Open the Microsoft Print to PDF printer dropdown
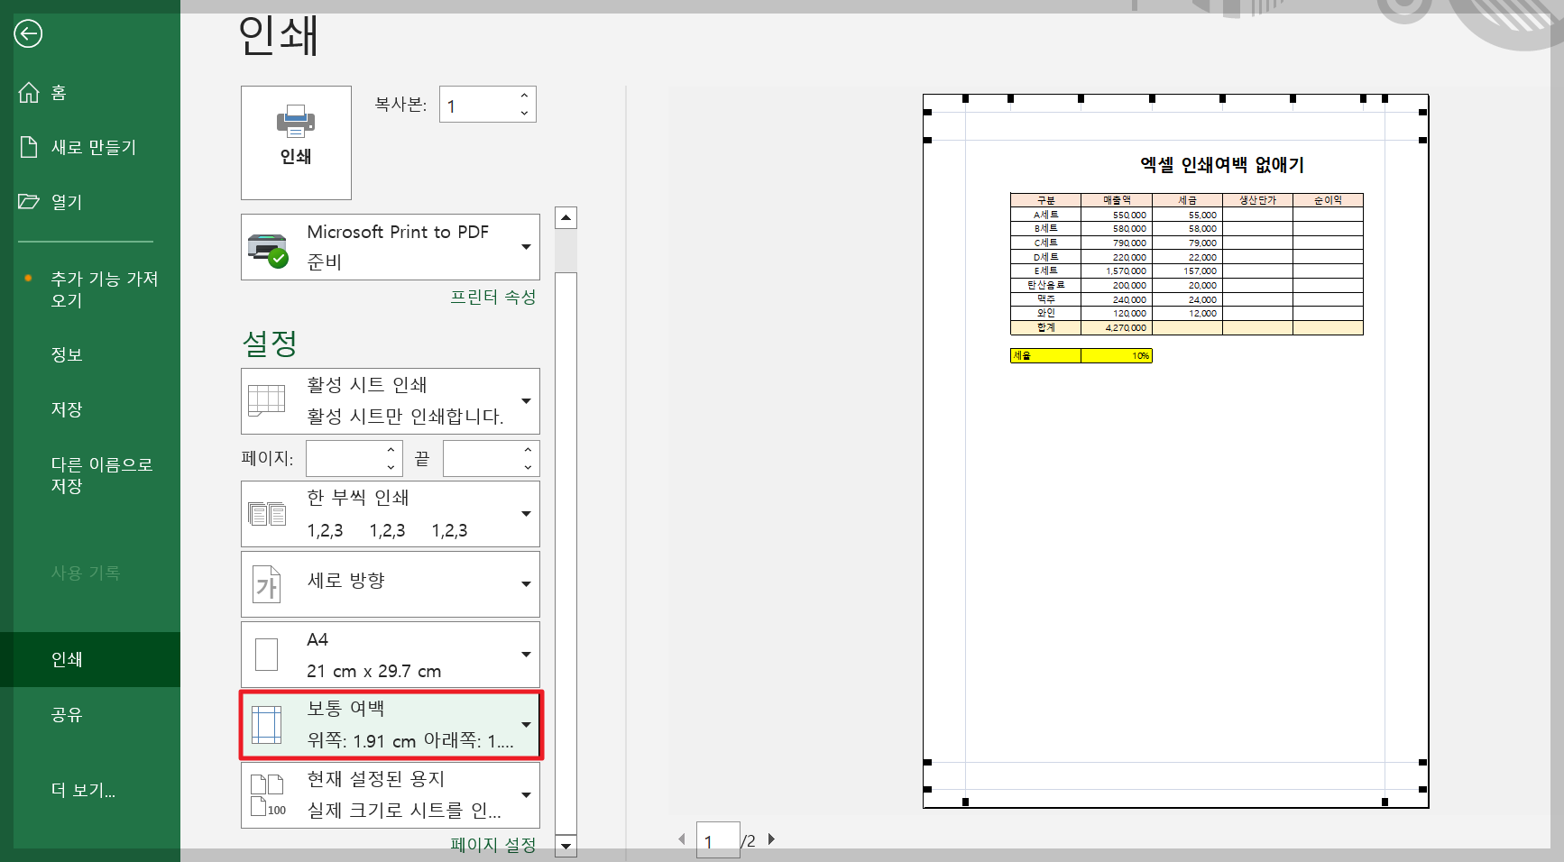Viewport: 1564px width, 862px height. click(x=527, y=247)
